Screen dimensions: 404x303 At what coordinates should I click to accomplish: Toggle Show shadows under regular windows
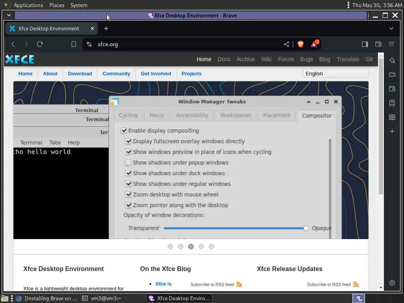128,184
